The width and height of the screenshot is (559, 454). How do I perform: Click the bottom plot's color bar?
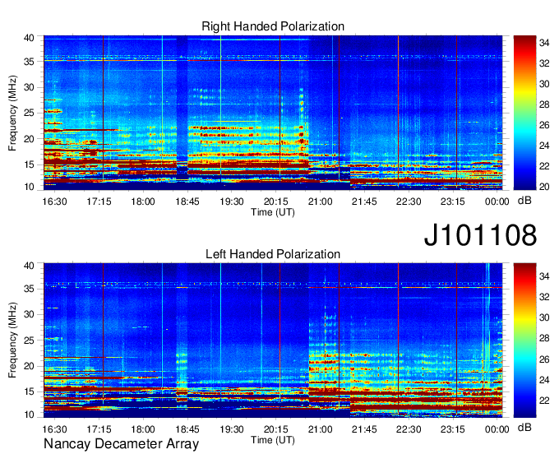coord(524,340)
